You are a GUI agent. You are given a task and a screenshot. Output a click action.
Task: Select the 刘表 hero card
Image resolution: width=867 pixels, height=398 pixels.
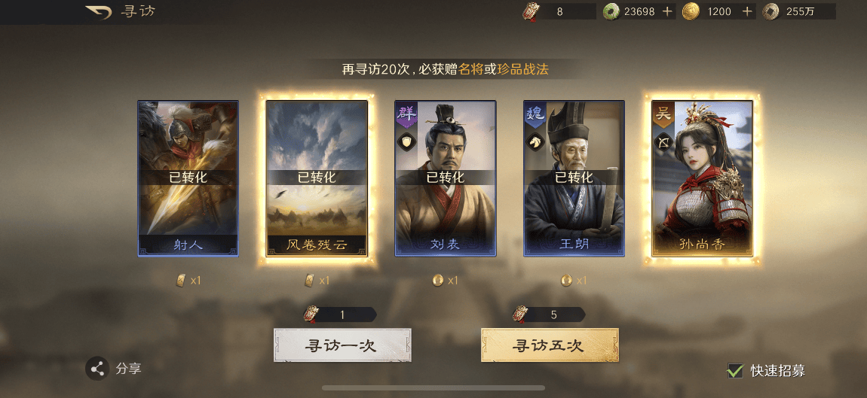click(x=445, y=178)
